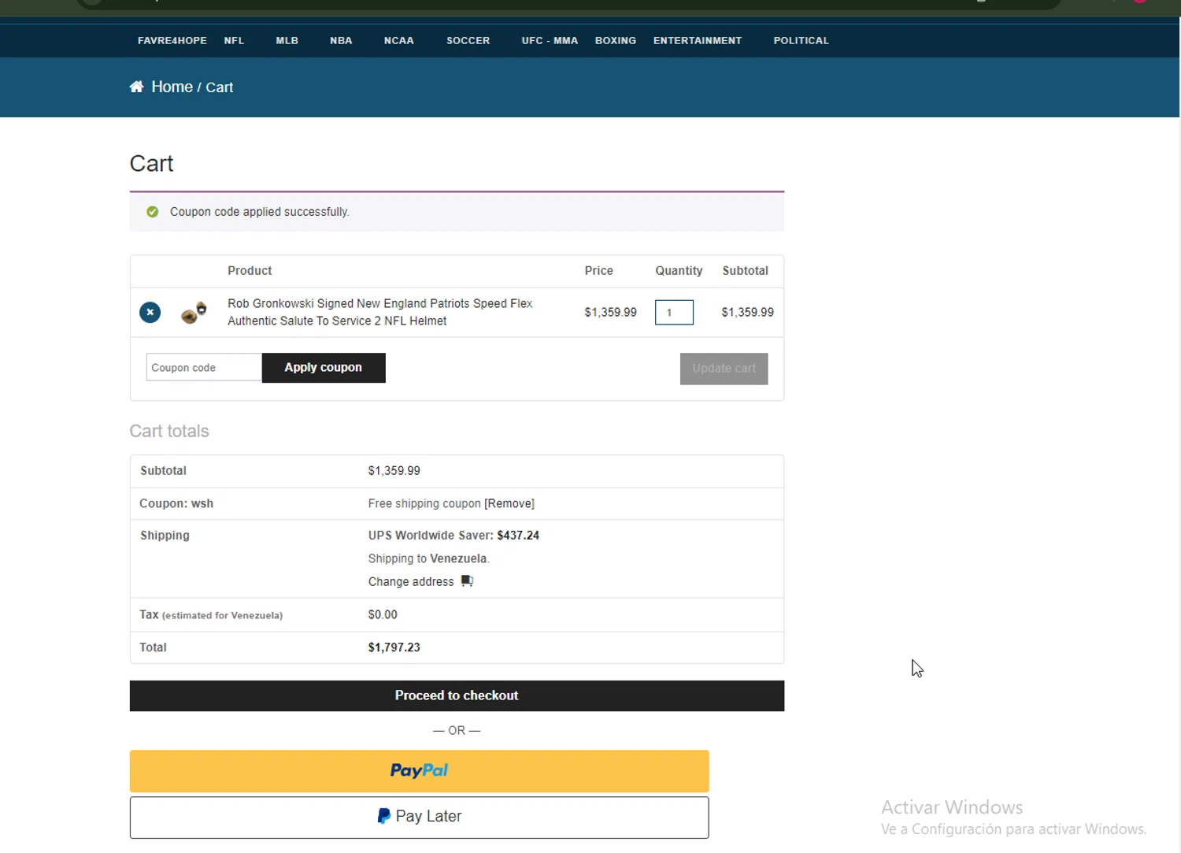Click the 'Shipping to Venezuela' text
1181x853 pixels.
(428, 558)
